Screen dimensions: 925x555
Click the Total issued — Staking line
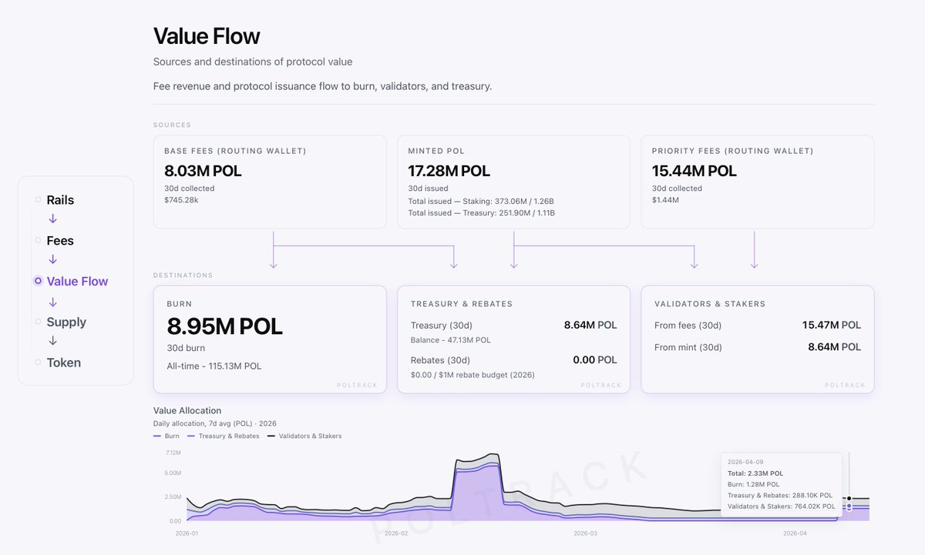click(481, 201)
